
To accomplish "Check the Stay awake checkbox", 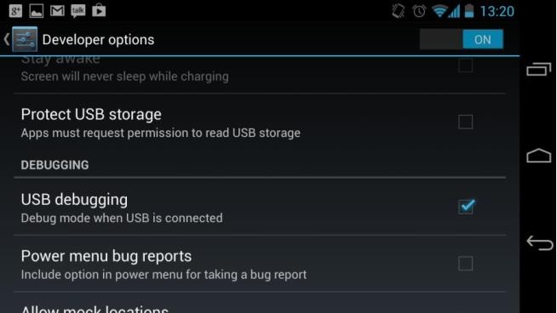I will (465, 65).
